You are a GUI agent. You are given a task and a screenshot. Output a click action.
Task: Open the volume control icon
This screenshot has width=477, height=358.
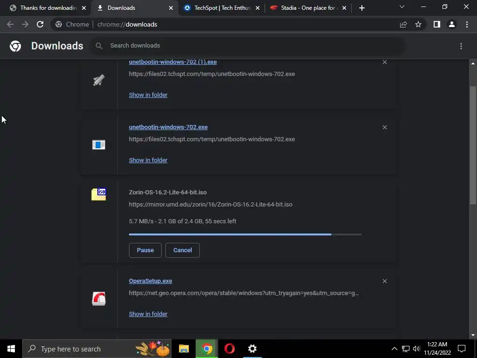tap(416, 349)
